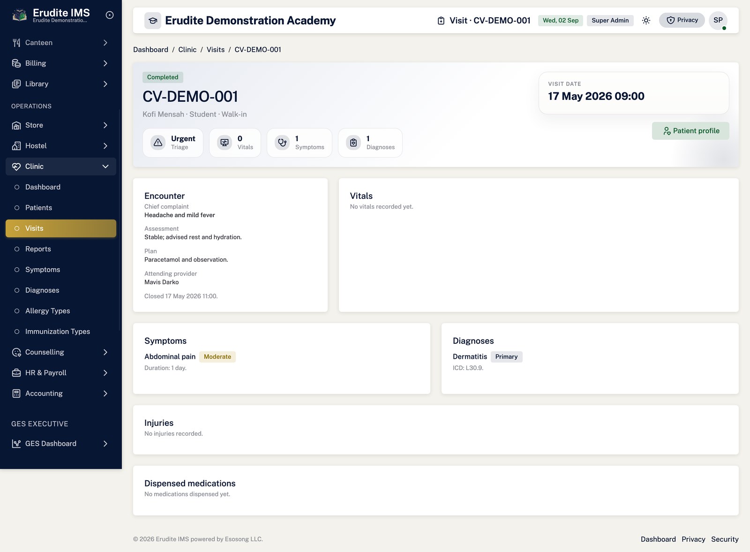Open the Allergy Types submenu item
The width and height of the screenshot is (750, 552).
(x=61, y=311)
